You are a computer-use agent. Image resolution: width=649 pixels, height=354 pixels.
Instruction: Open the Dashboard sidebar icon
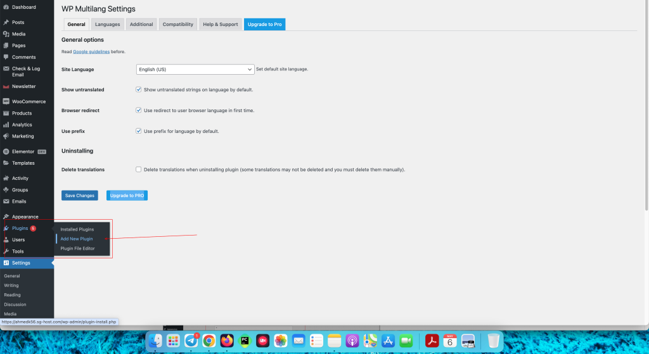click(6, 7)
